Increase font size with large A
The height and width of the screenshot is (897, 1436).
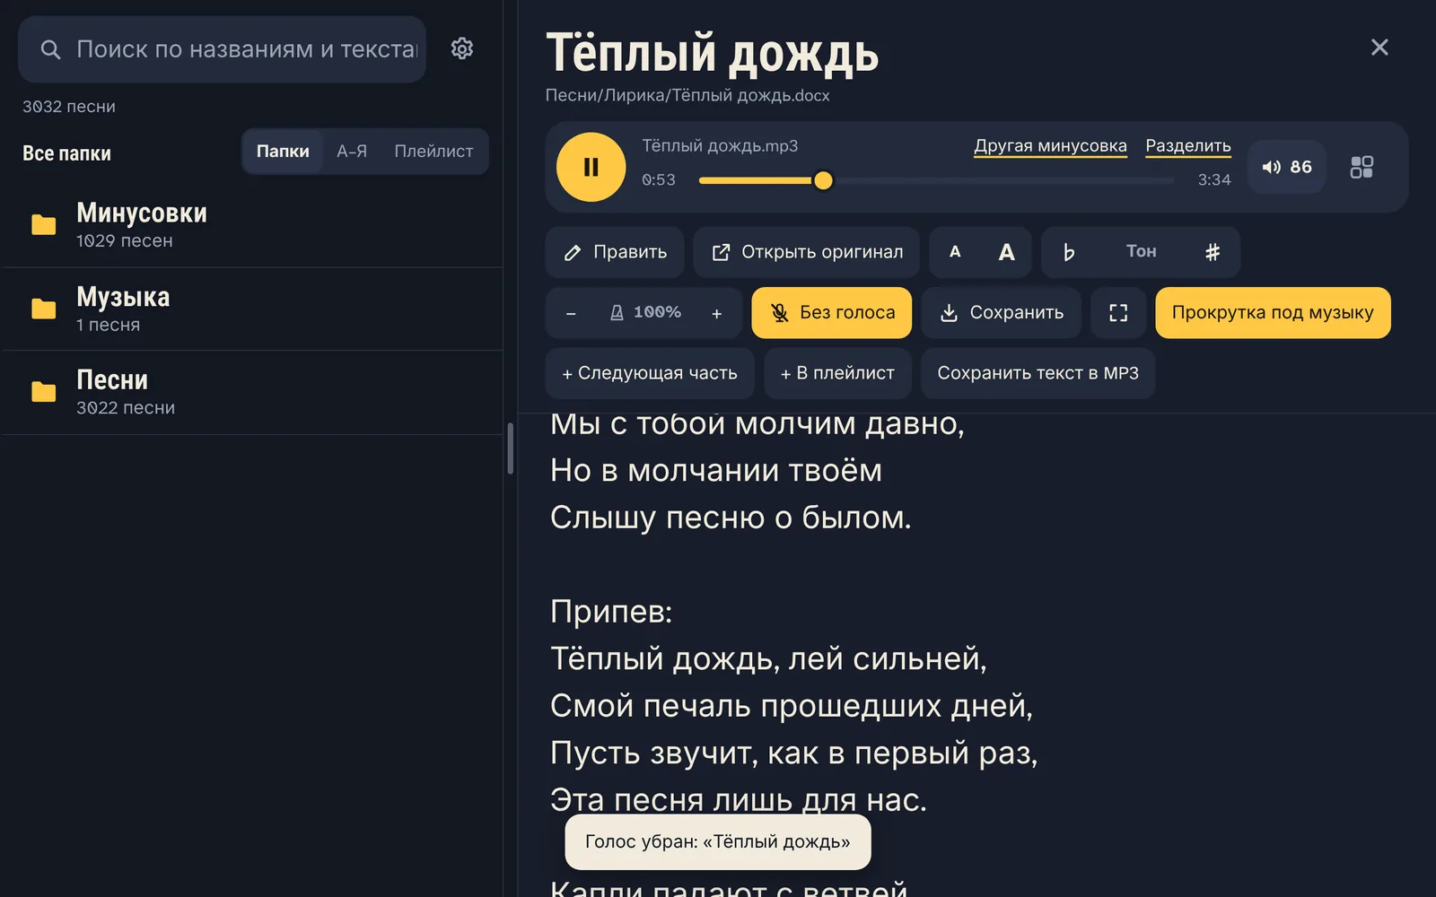click(x=1007, y=252)
